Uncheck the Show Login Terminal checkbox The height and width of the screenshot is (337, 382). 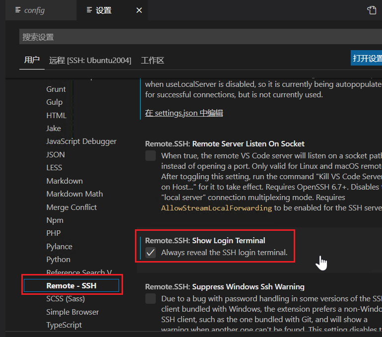[x=150, y=253]
